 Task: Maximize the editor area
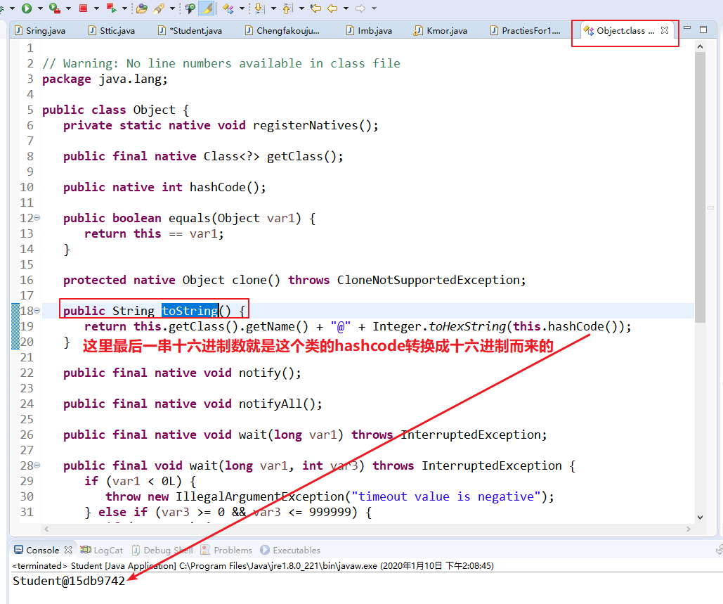click(703, 30)
